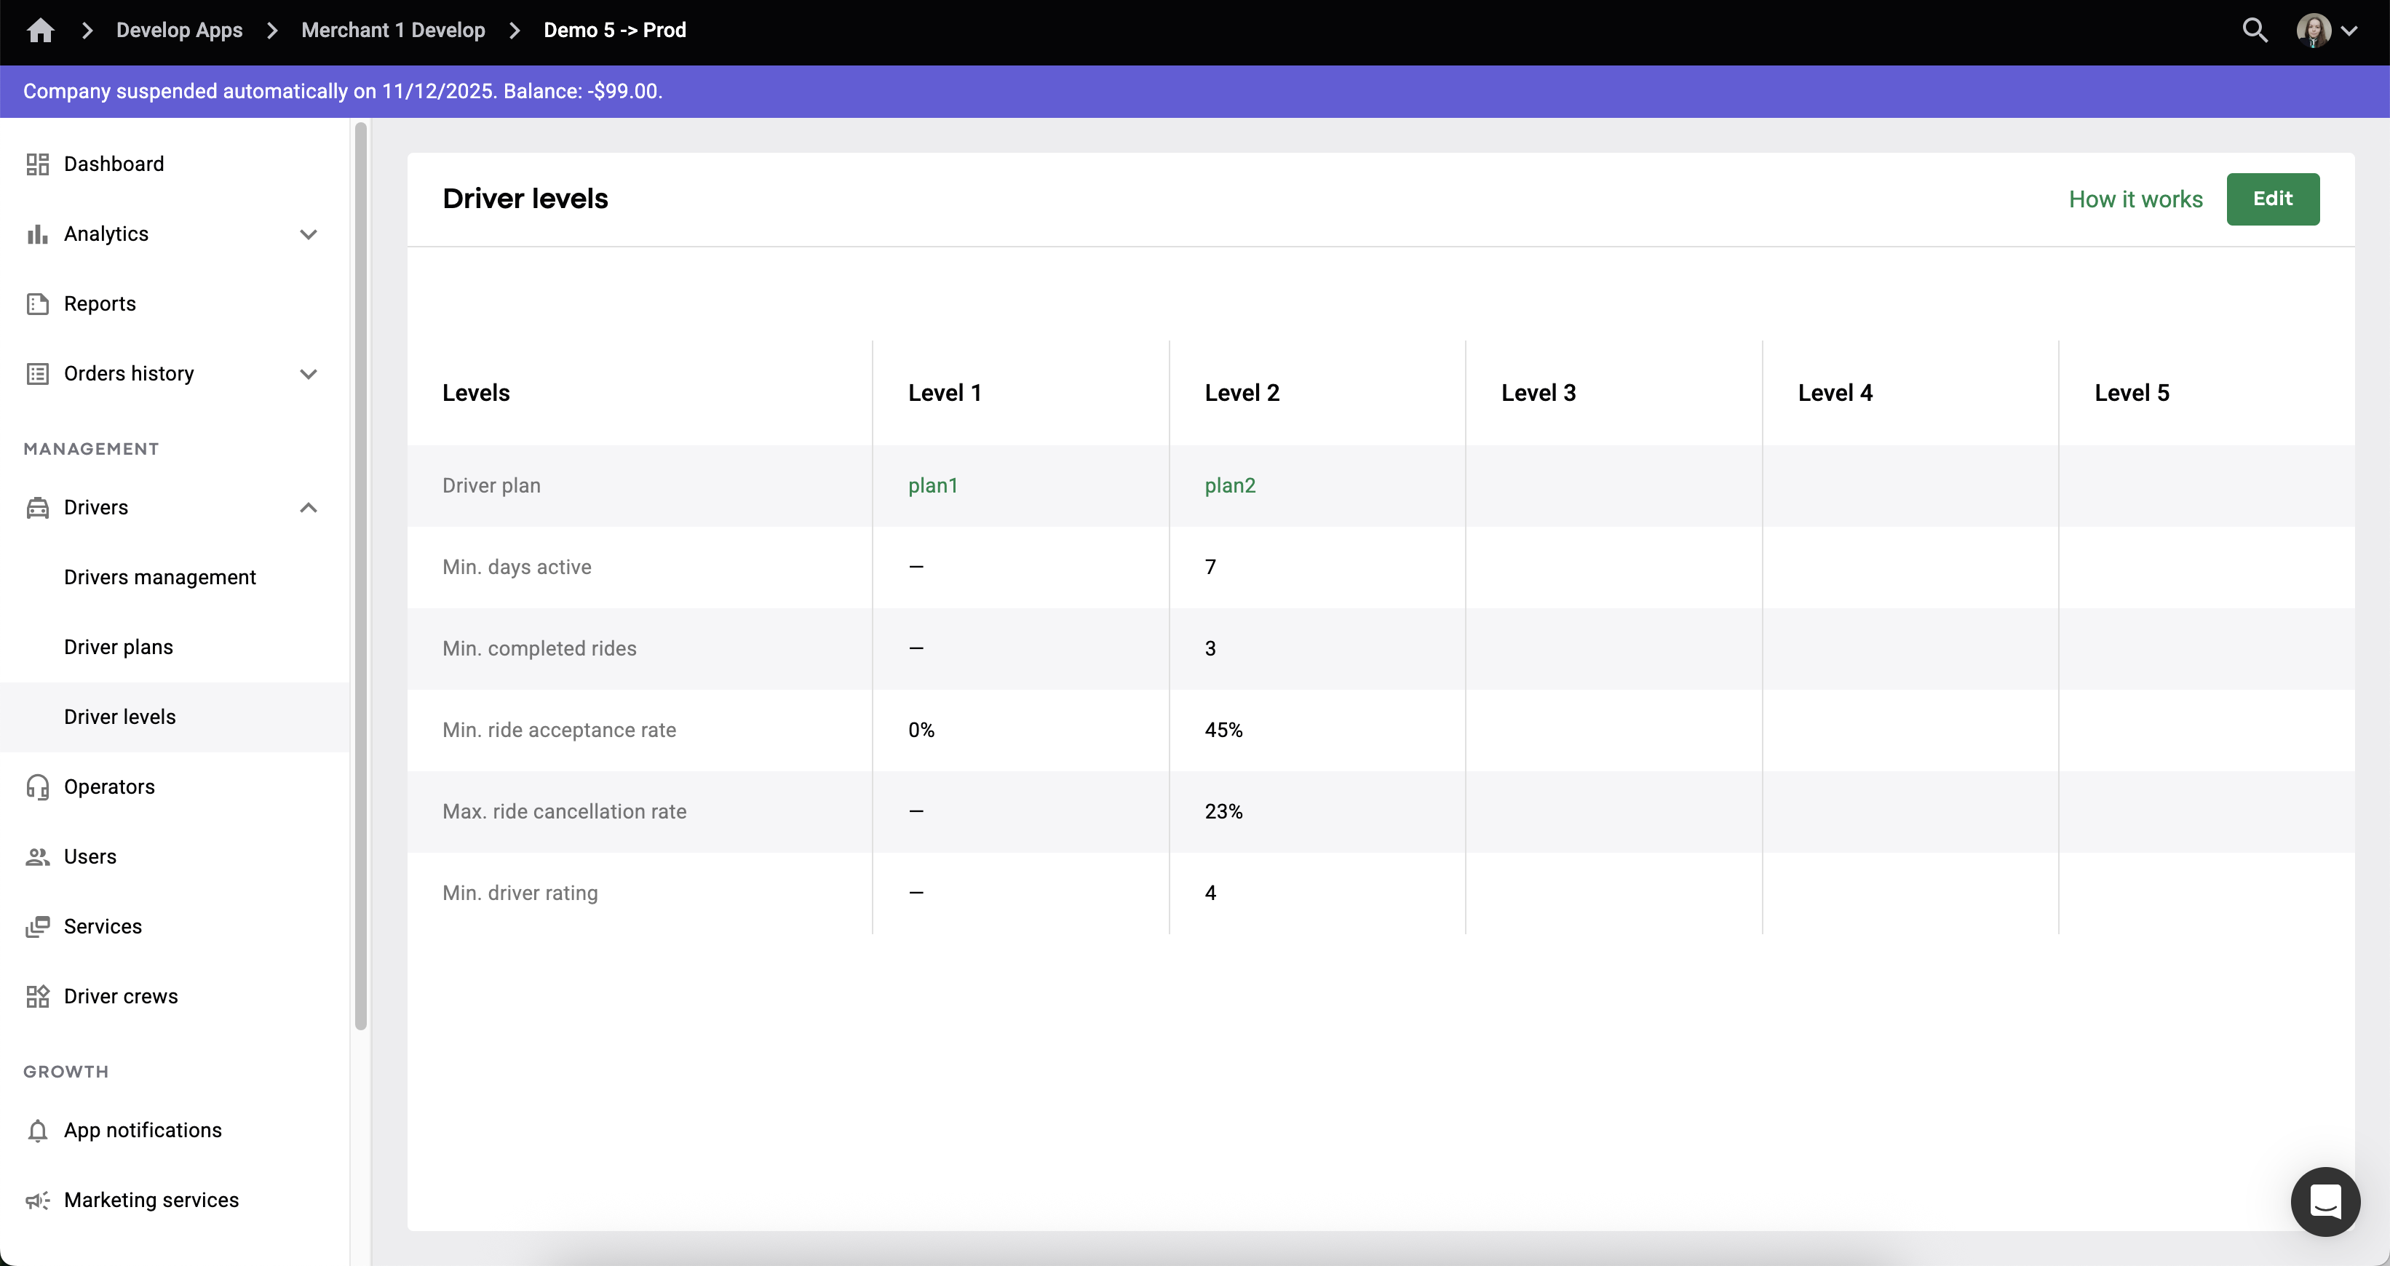Click the App notifications bell icon
Viewport: 2390px width, 1266px height.
(x=37, y=1131)
